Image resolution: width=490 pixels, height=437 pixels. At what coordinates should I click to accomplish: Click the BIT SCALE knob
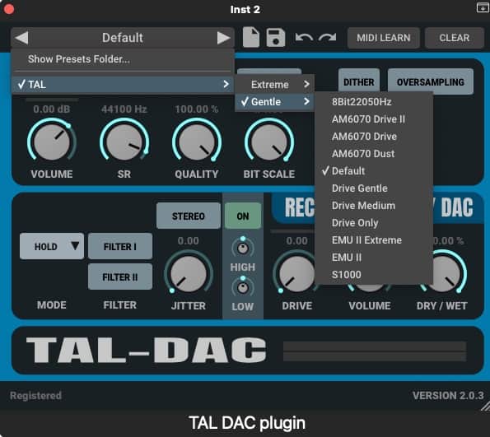point(269,142)
